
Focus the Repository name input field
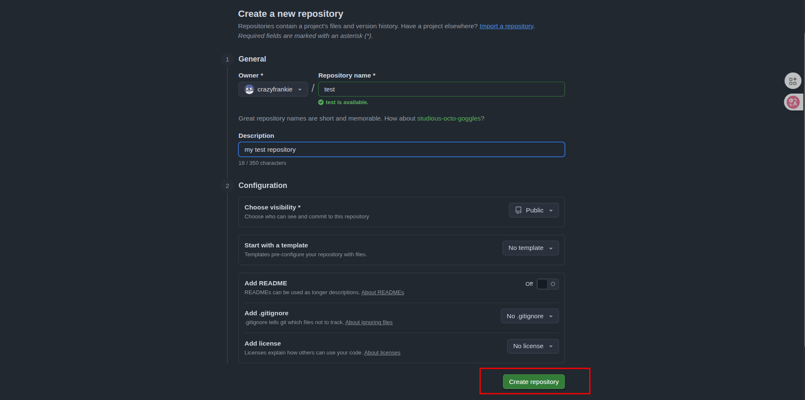tap(441, 89)
